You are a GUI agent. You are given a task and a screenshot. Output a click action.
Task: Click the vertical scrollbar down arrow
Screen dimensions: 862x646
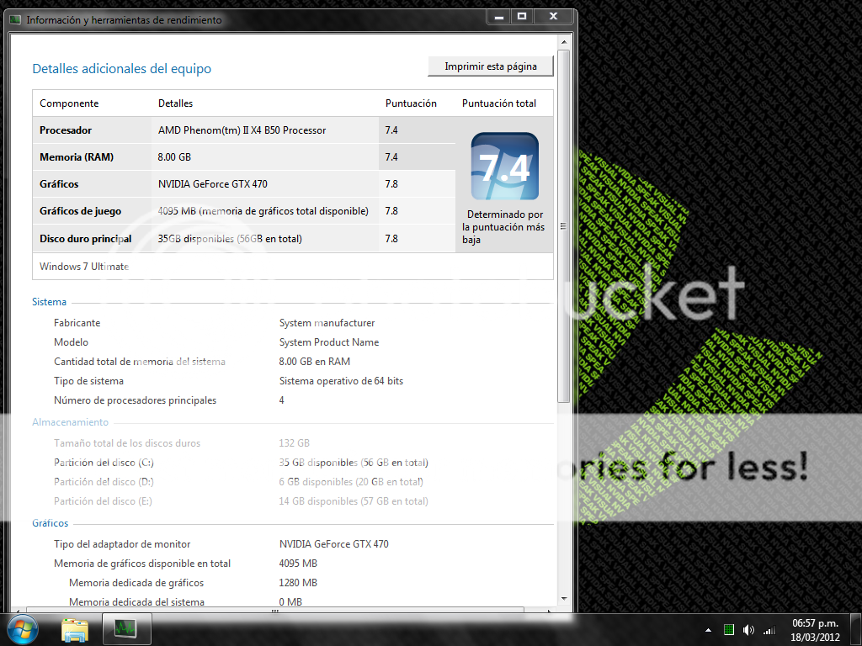pos(563,599)
